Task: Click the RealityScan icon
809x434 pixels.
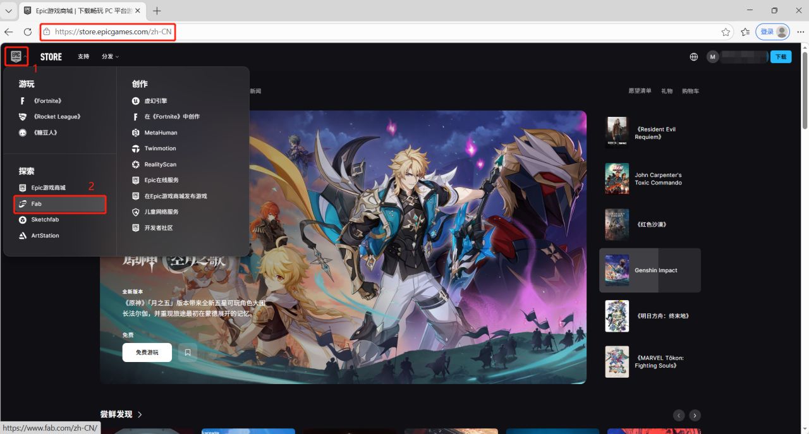Action: coord(136,164)
